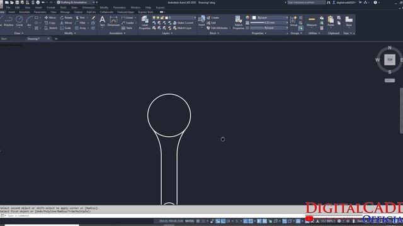
Task: Click the Erase tool in Modify panel
Action: (93, 18)
